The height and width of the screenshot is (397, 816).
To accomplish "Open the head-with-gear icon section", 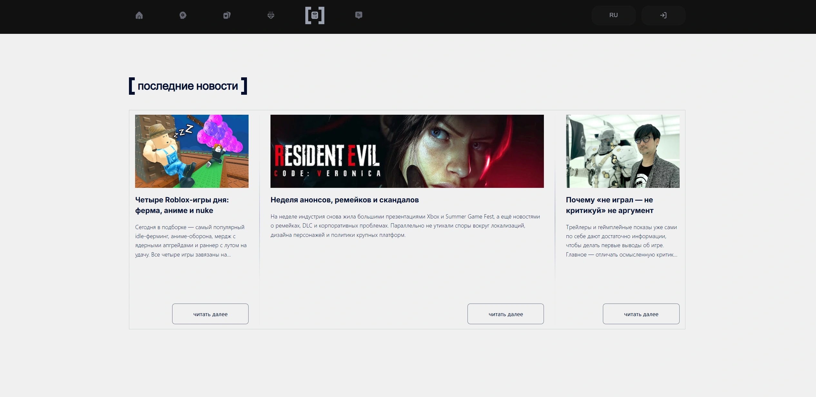I will (183, 15).
